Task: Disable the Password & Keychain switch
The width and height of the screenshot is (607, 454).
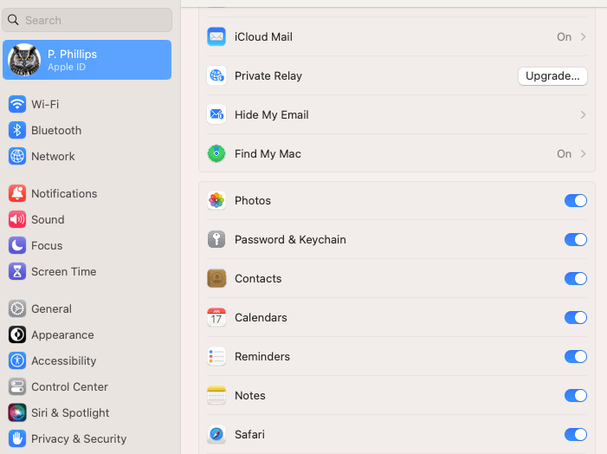Action: click(x=575, y=239)
